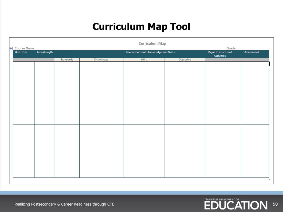Click the Realizing Postsecondary & Career Readiness footer text
This screenshot has width=283, height=212.
coord(64,204)
